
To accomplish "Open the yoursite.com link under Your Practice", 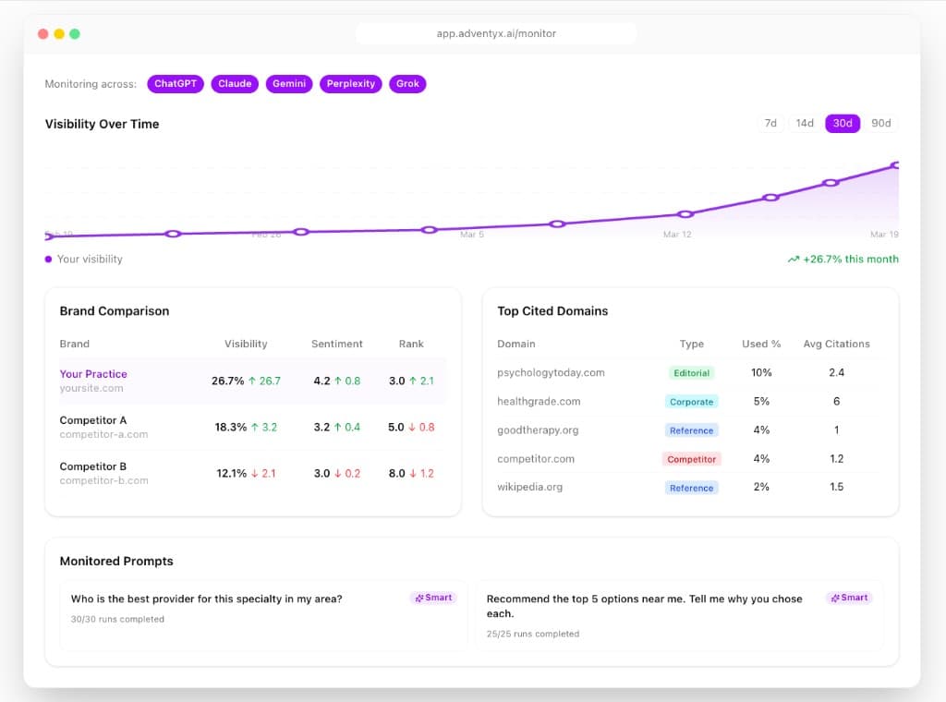I will 90,387.
